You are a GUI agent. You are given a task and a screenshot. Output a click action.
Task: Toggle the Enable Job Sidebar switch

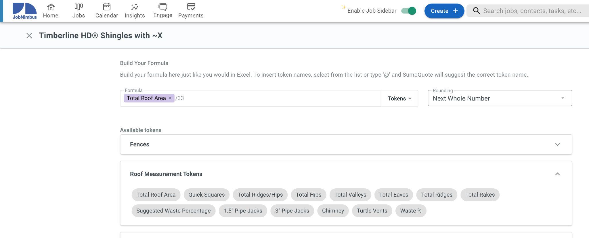tap(409, 11)
